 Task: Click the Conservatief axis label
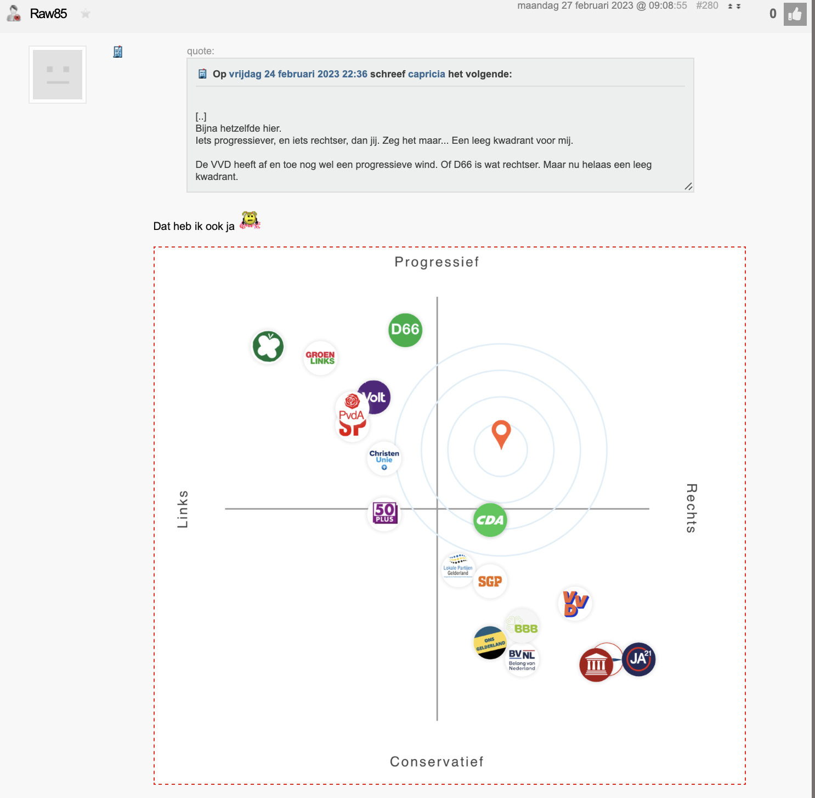(437, 762)
